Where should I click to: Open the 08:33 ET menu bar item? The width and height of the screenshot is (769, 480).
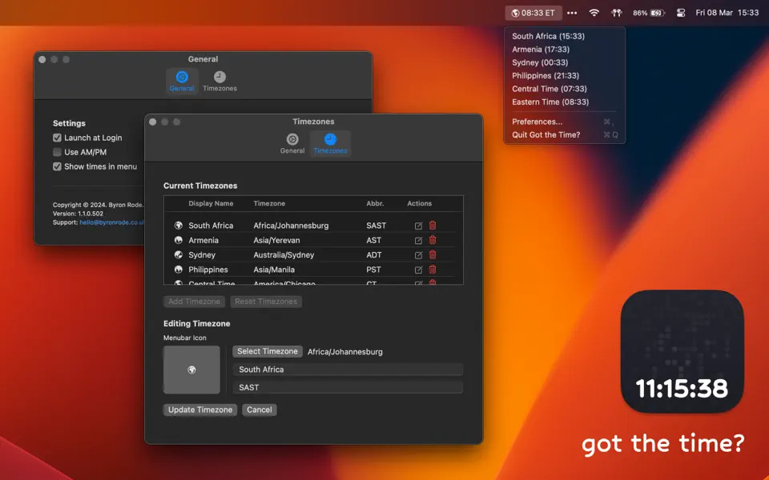533,14
